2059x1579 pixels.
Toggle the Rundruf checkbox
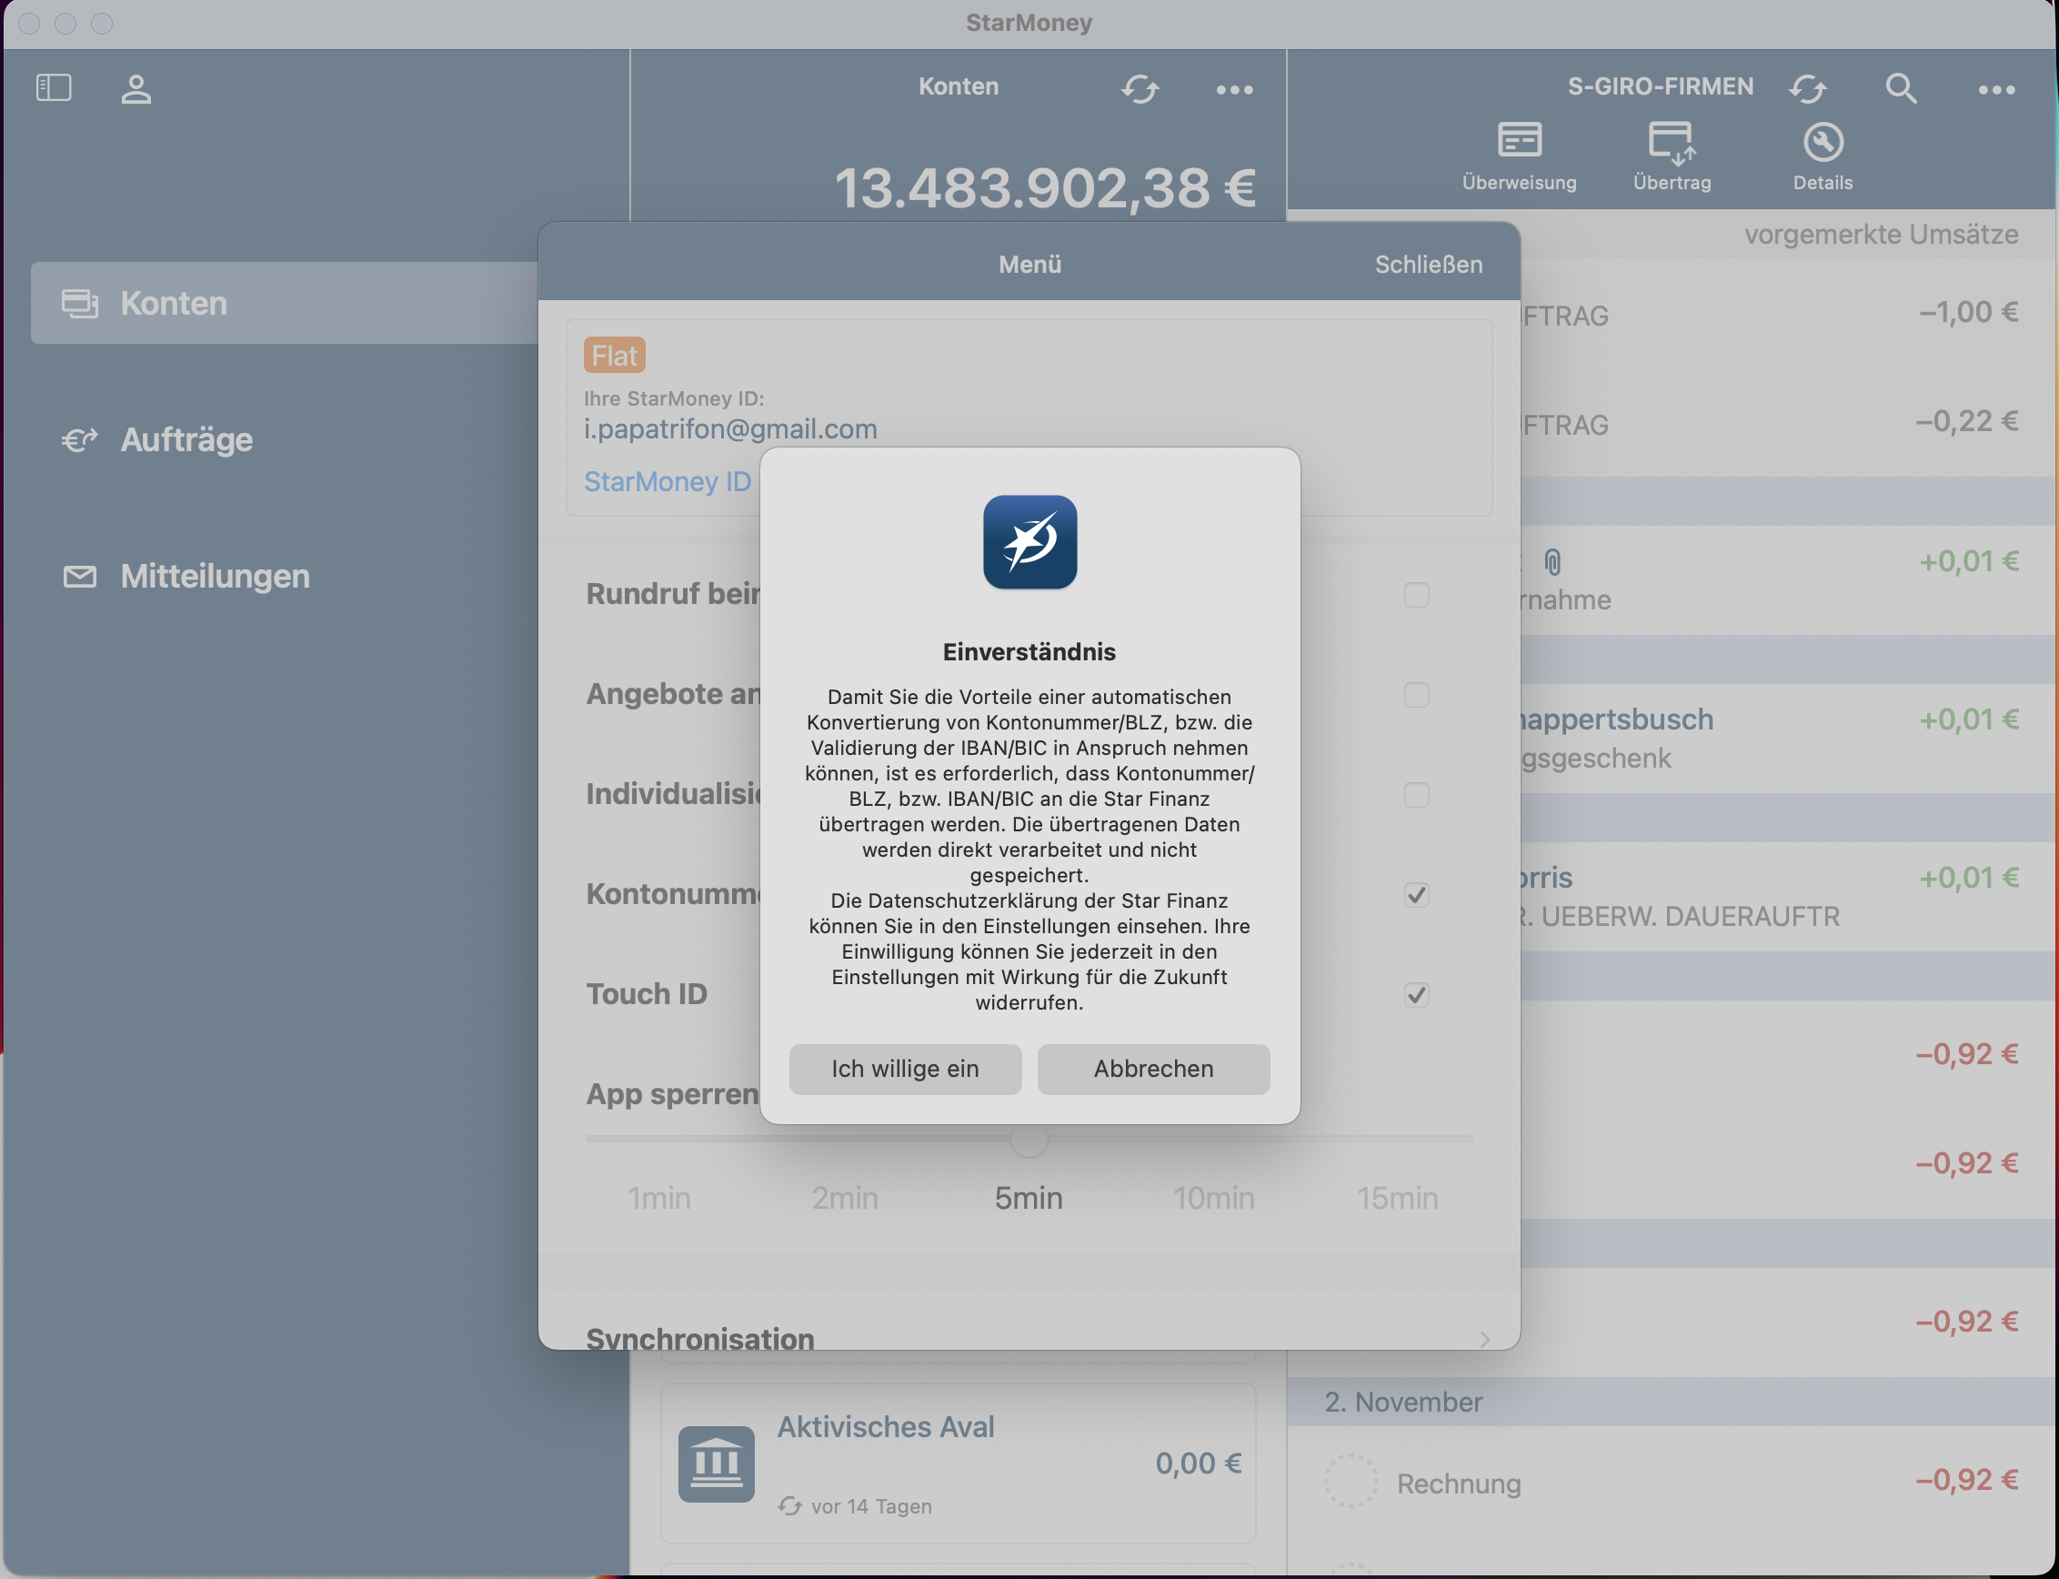tap(1416, 595)
